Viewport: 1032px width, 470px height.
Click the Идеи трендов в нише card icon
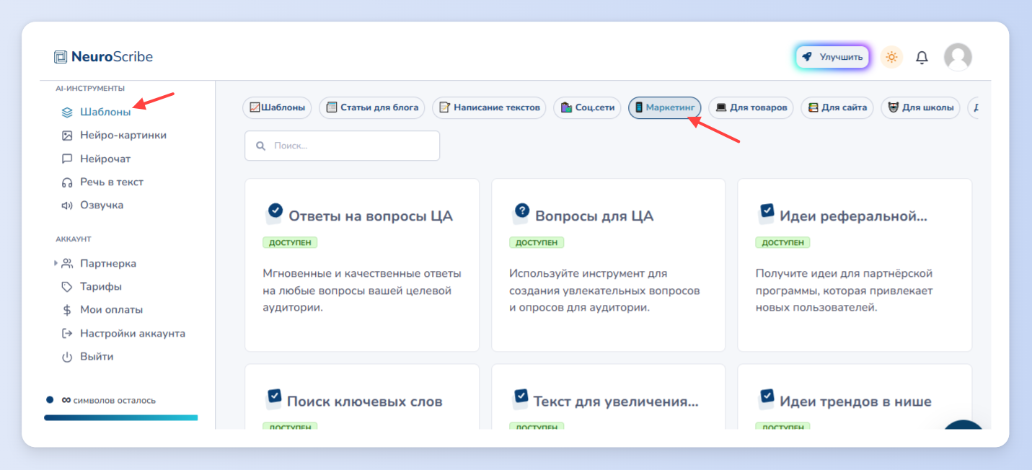pyautogui.click(x=766, y=398)
